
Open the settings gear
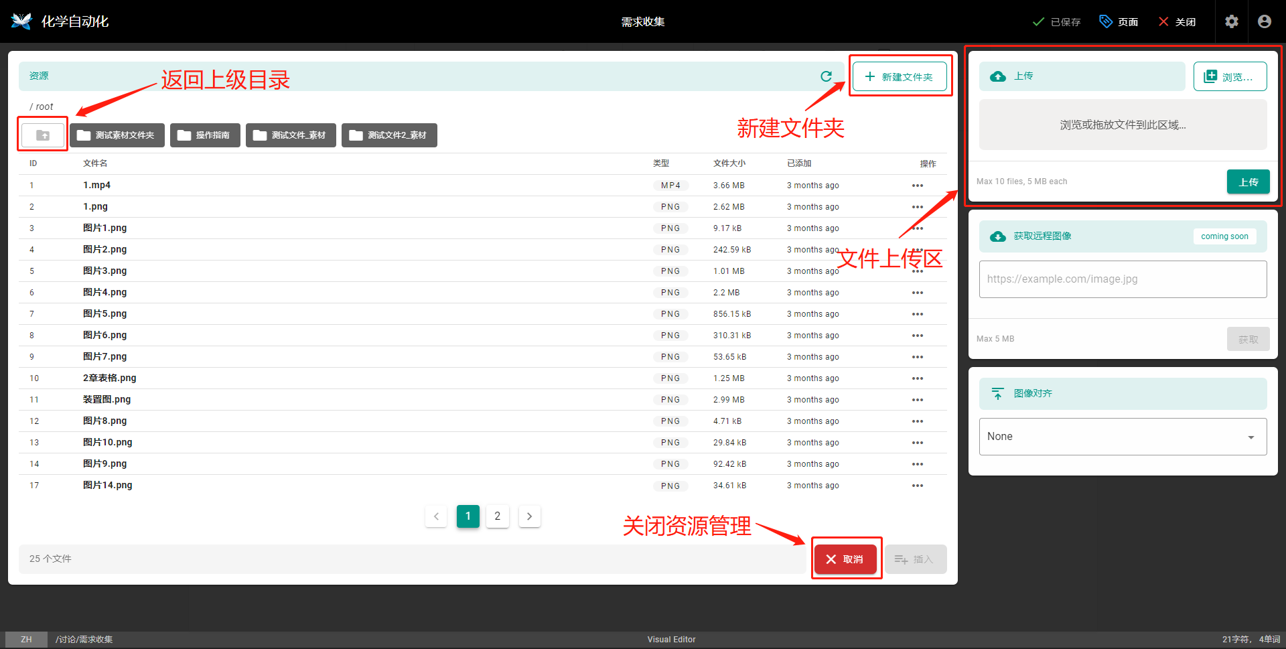1232,21
